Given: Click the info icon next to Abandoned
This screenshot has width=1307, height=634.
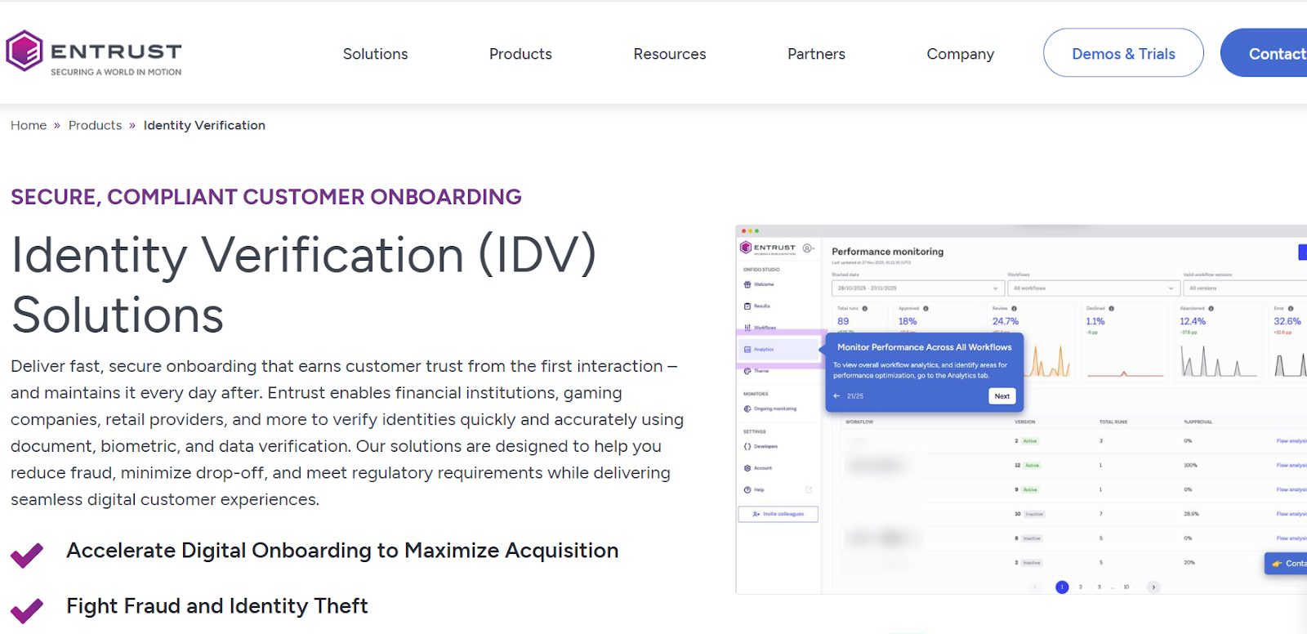Looking at the screenshot, I should [1211, 309].
